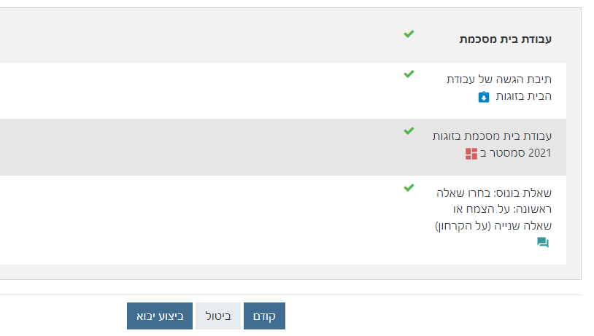Image resolution: width=594 pixels, height=336 pixels.
Task: Click green checkmark of עבודת בית מסכמת header
Action: pyautogui.click(x=409, y=34)
